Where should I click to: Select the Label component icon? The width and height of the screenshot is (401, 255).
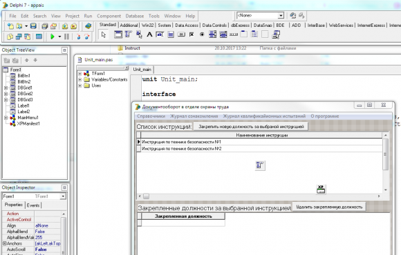pyautogui.click(x=149, y=34)
